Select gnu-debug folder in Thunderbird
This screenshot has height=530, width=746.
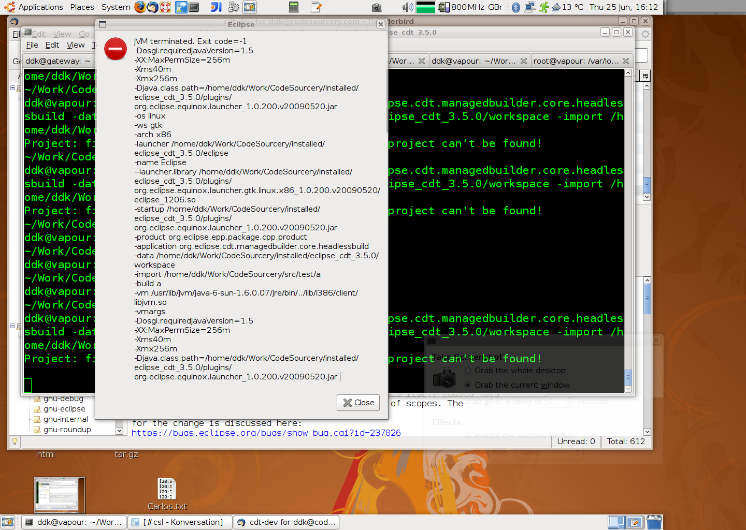63,399
